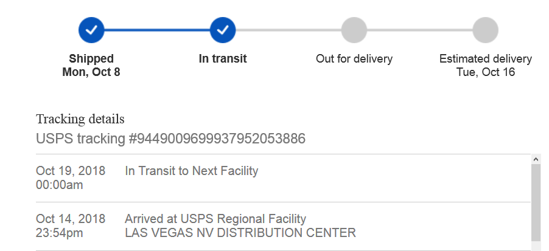This screenshot has width=549, height=251.
Task: Click the In transit checkmark circle
Action: pyautogui.click(x=223, y=30)
